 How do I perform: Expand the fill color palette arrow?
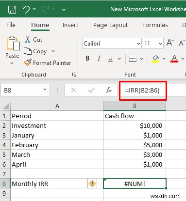click(164, 59)
